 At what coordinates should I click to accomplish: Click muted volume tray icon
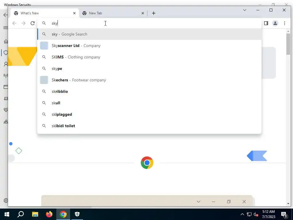point(256,214)
